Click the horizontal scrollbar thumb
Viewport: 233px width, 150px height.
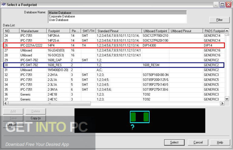tap(49, 103)
